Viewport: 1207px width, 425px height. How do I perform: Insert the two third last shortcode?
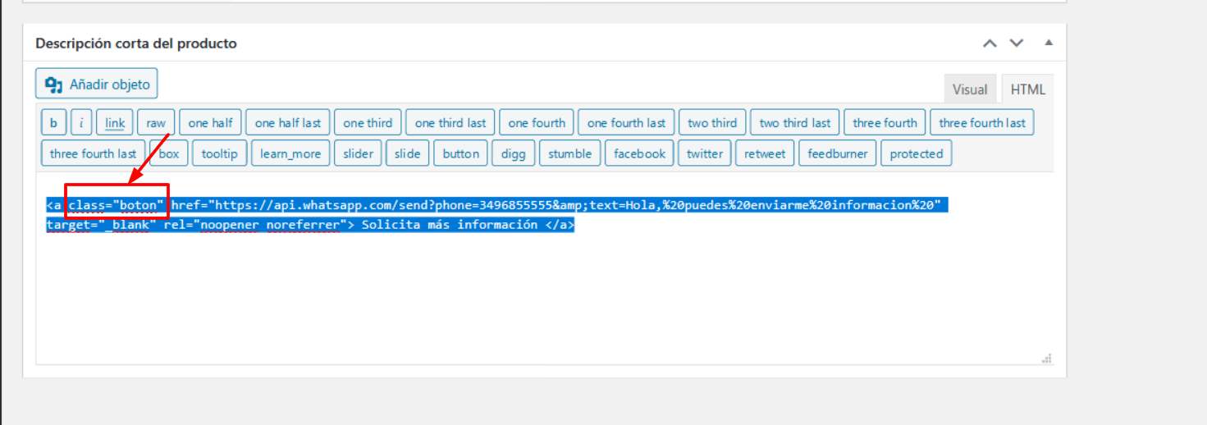tap(795, 123)
